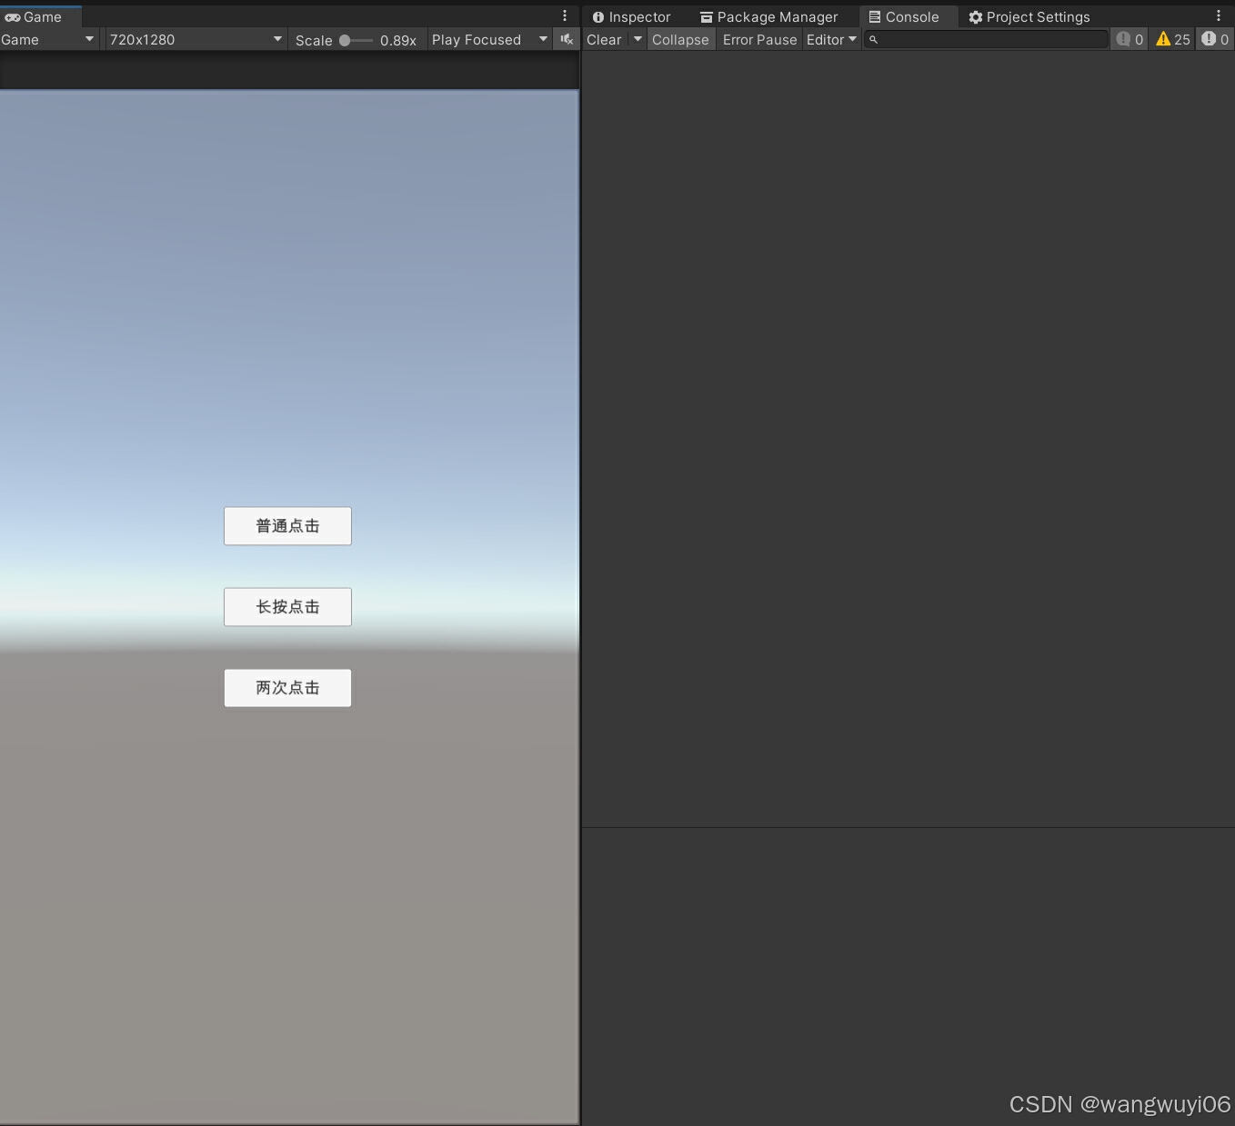Image resolution: width=1235 pixels, height=1126 pixels.
Task: Click the Console search input field
Action: [987, 39]
